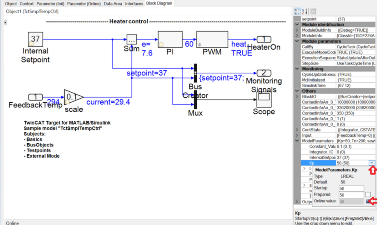
Task: Expand the ModuleBuildInfo property
Action: coord(297,30)
